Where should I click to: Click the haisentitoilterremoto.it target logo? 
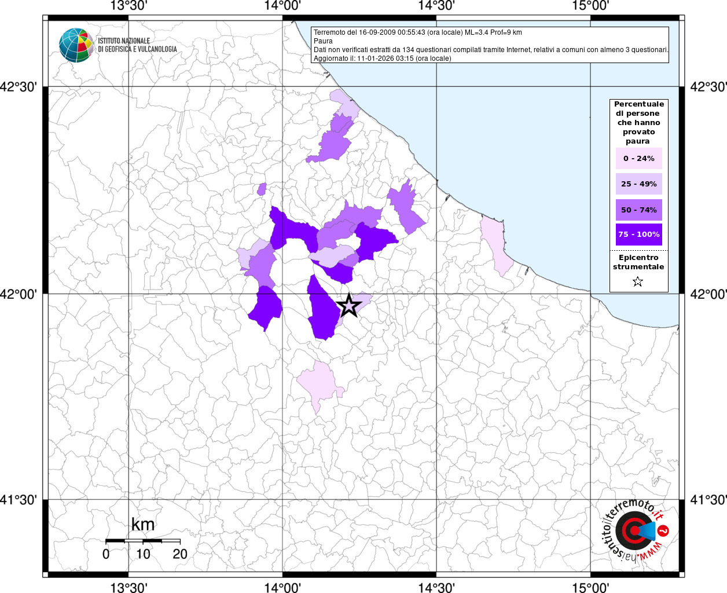click(635, 530)
